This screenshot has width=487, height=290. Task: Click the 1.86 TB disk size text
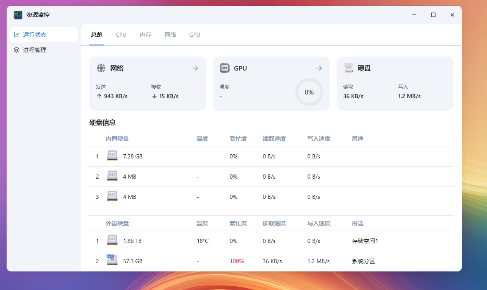132,241
